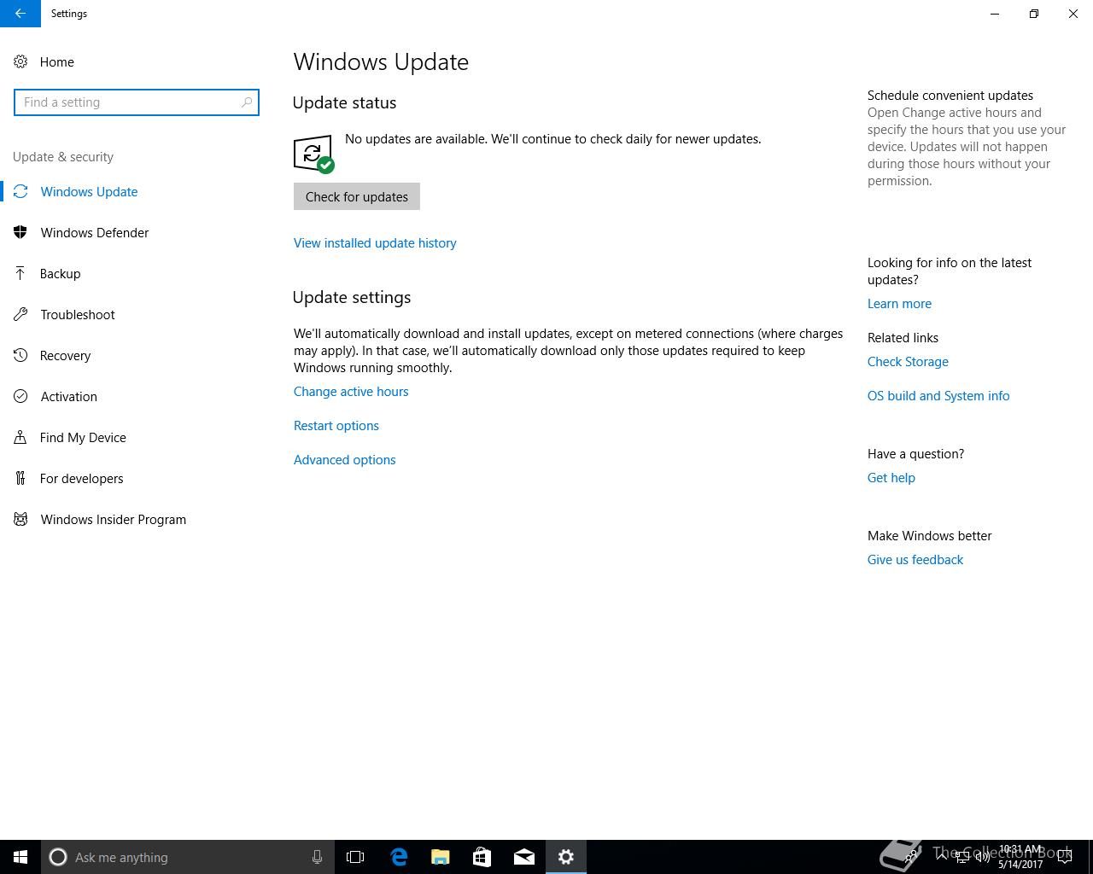Screen dimensions: 1093x874
Task: Open Advanced options link
Action: [345, 460]
